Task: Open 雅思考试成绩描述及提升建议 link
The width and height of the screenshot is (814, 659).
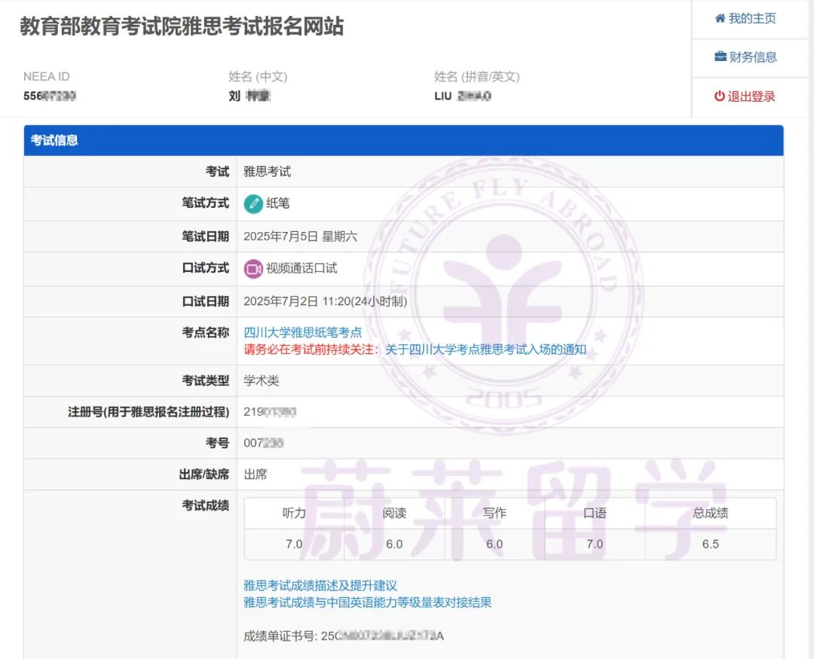Action: pyautogui.click(x=320, y=585)
